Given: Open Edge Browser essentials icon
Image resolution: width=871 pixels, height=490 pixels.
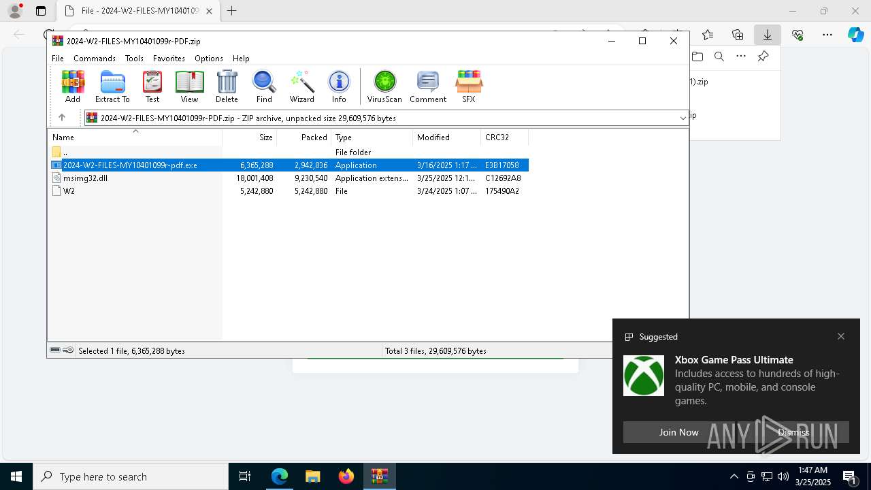Looking at the screenshot, I should pos(798,35).
